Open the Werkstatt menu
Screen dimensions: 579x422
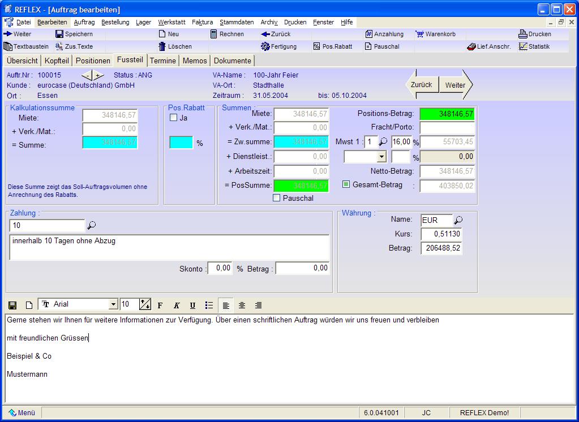pyautogui.click(x=171, y=22)
